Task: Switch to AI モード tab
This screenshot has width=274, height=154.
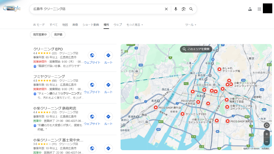Action: pyautogui.click(x=39, y=25)
